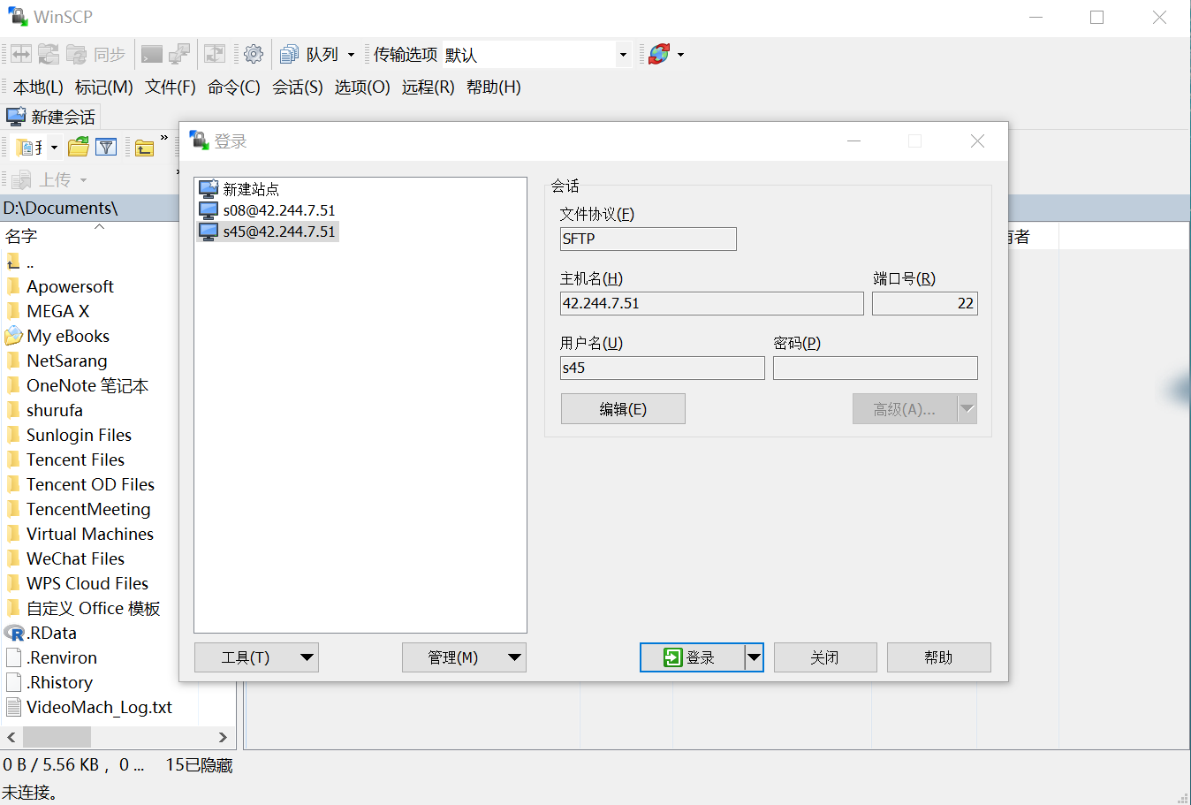Open the 传输选项 默认 preset dropdown
The height and width of the screenshot is (805, 1191).
(623, 55)
